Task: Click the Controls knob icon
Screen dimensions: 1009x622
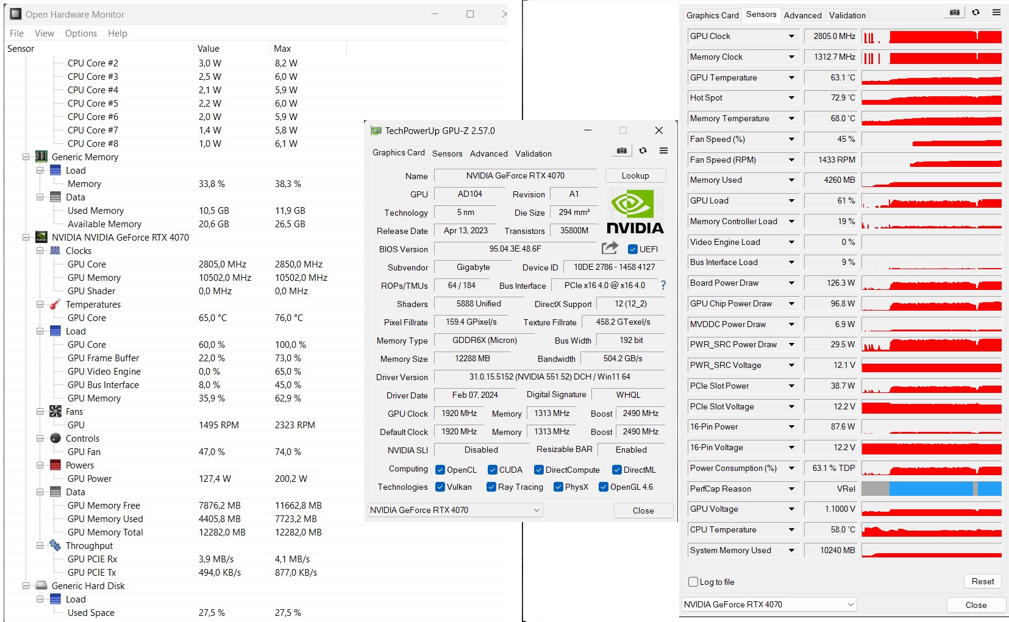Action: 55,438
